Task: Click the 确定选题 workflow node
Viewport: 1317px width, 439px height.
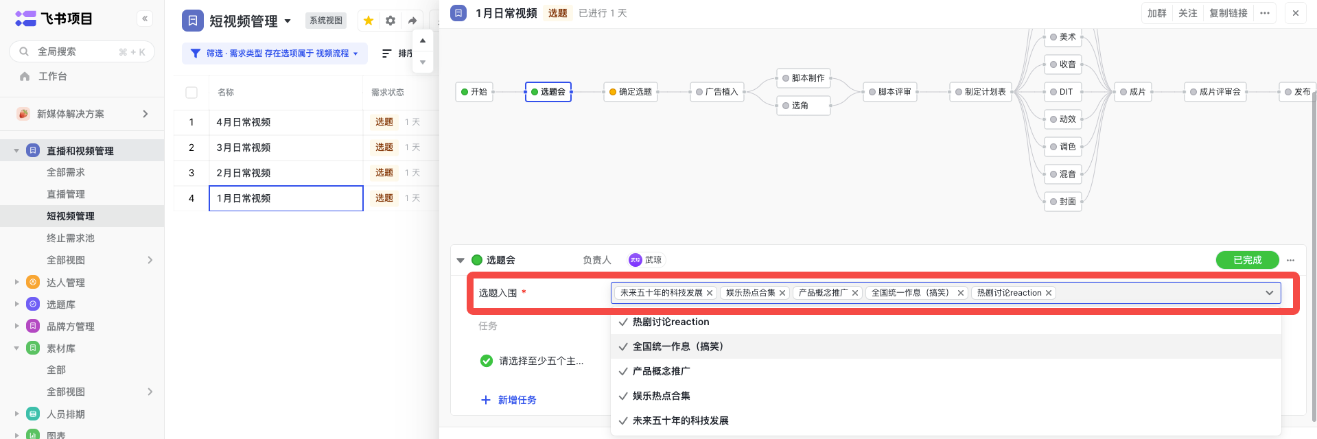Action: click(x=631, y=92)
